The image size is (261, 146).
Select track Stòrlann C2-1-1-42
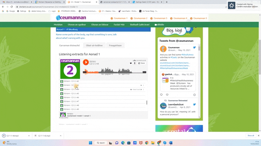[x=103, y=81]
